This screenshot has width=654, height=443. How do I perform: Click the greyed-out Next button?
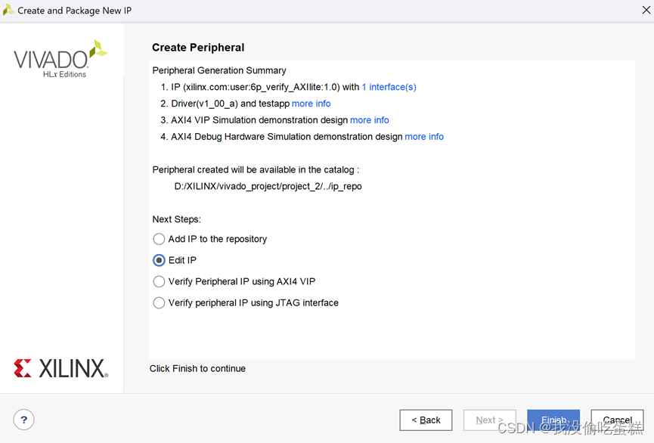coord(489,420)
